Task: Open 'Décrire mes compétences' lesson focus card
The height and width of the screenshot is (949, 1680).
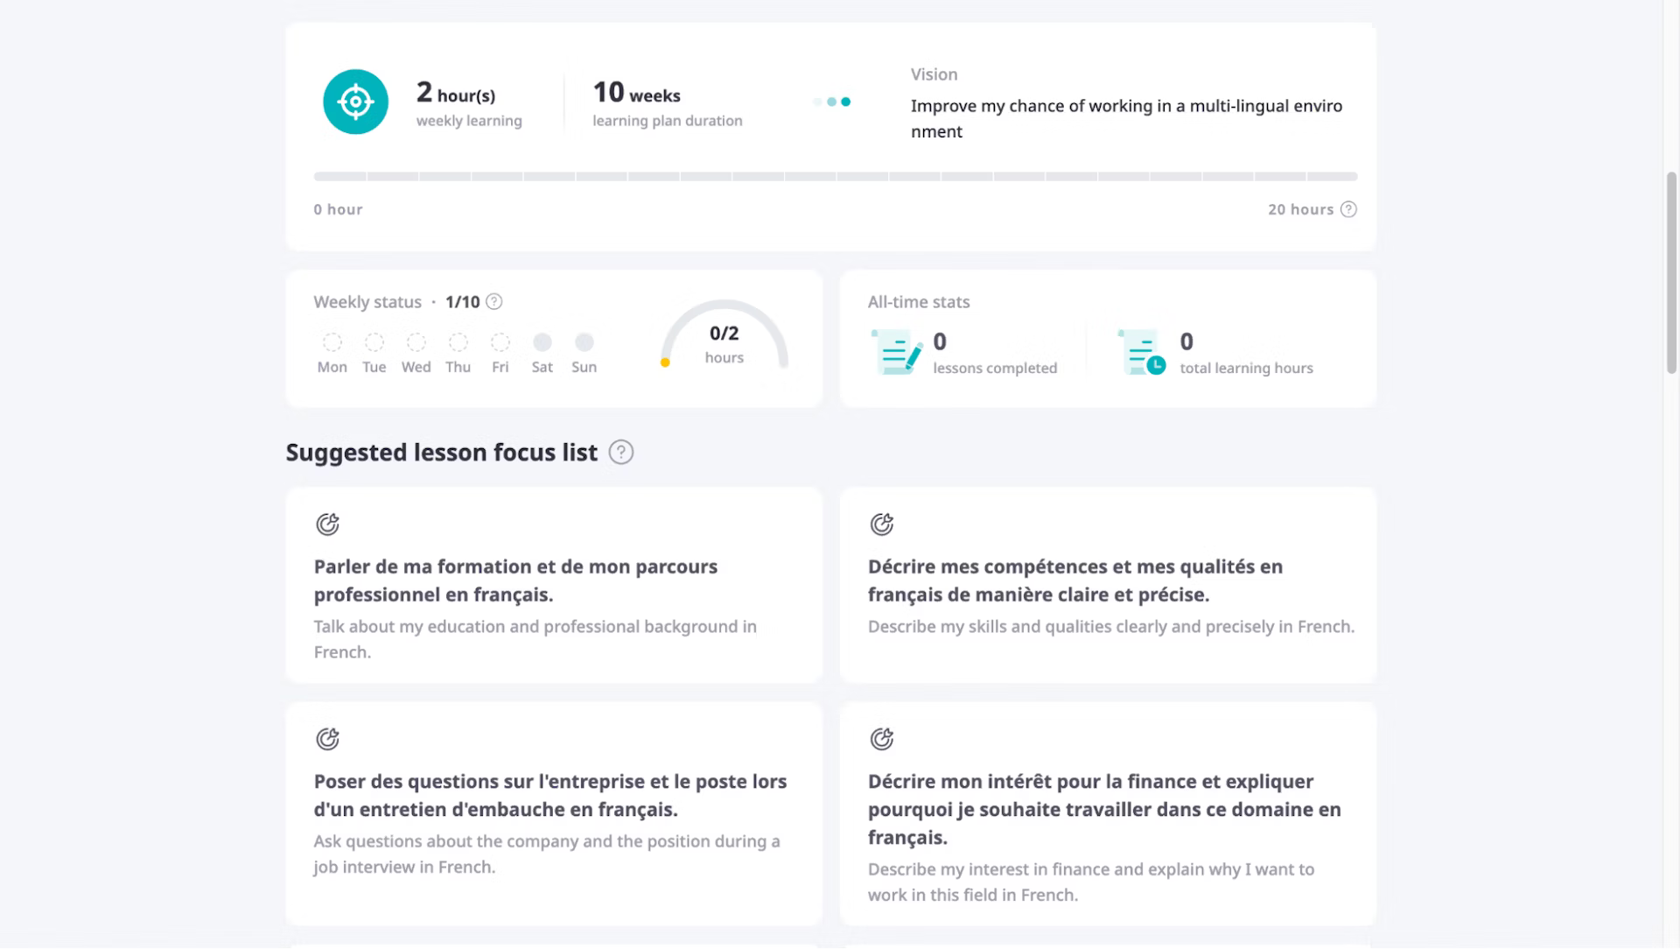Action: click(1107, 585)
